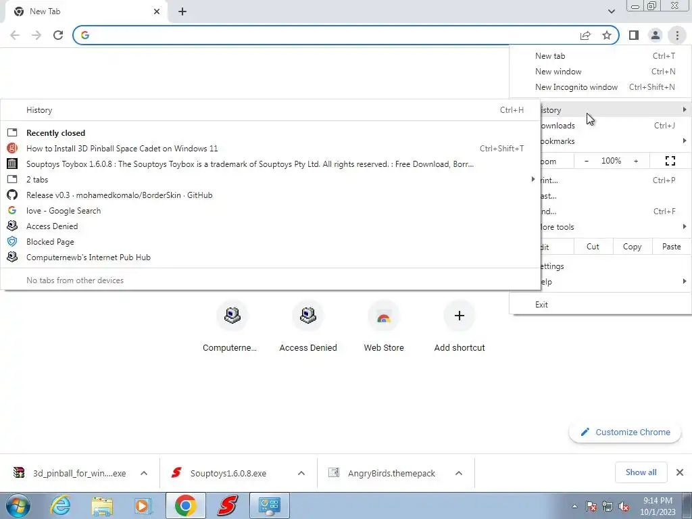The height and width of the screenshot is (519, 692).
Task: Open Souptoys red S taskbar icon
Action: tap(228, 505)
